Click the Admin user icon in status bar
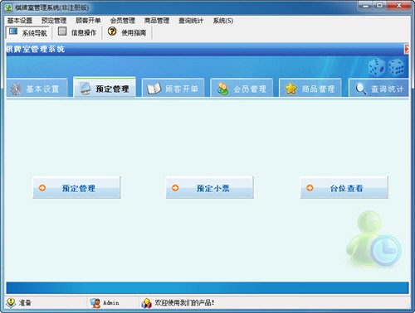This screenshot has height=313, width=415. (x=95, y=303)
